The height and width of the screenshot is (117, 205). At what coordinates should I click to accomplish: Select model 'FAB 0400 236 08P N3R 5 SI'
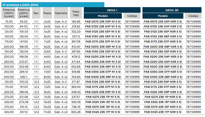(x=163, y=77)
